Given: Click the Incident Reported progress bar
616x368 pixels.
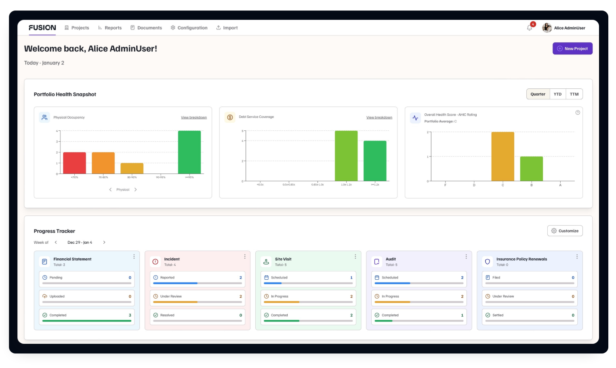Looking at the screenshot, I should point(198,283).
